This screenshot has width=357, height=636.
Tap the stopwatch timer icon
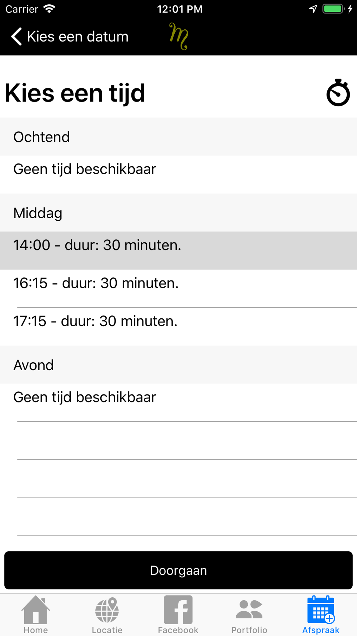pos(338,93)
